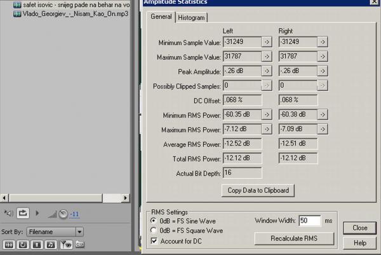Switch to the Histogram tab
Image resolution: width=381 pixels, height=255 pixels.
tap(191, 18)
